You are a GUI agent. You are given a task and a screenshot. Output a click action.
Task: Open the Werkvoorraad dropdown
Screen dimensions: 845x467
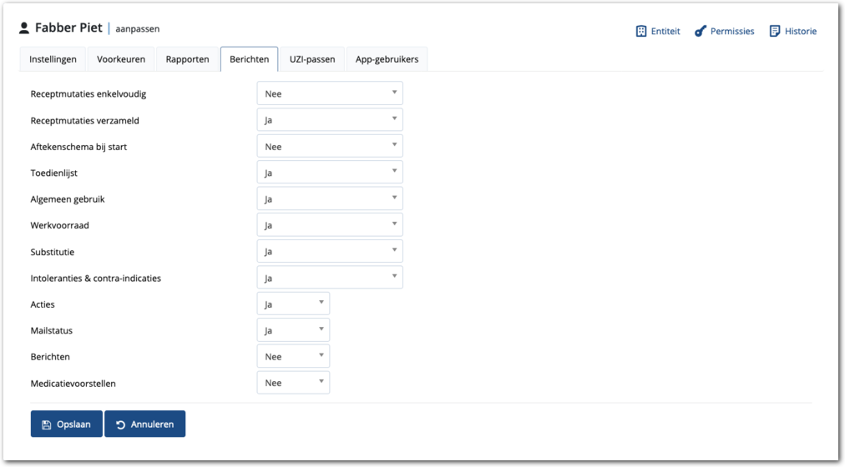tap(330, 225)
